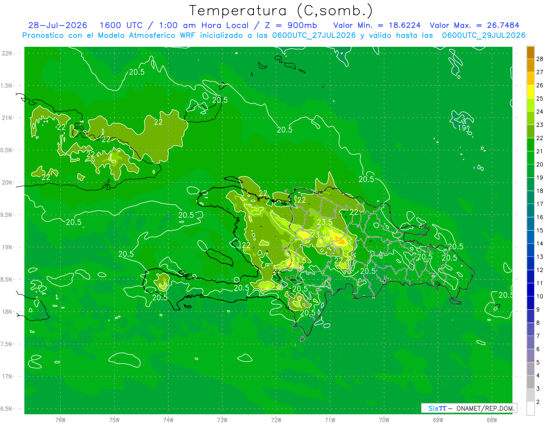The image size is (552, 426).
Task: Click the latitude axis label "20N"
Action: pos(8,182)
